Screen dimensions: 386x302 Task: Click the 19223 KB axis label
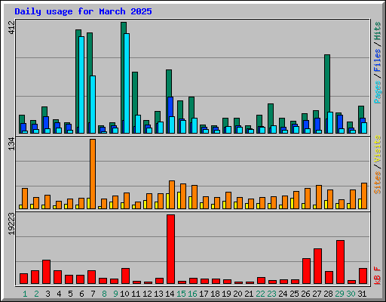click(x=11, y=224)
